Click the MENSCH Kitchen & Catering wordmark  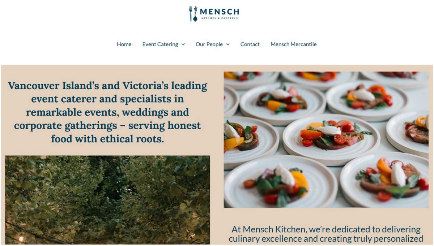coord(219,13)
